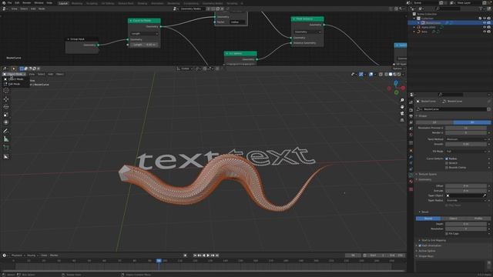Select the Profile bevel mode button
The height and width of the screenshot is (277, 493).
pyautogui.click(x=478, y=219)
